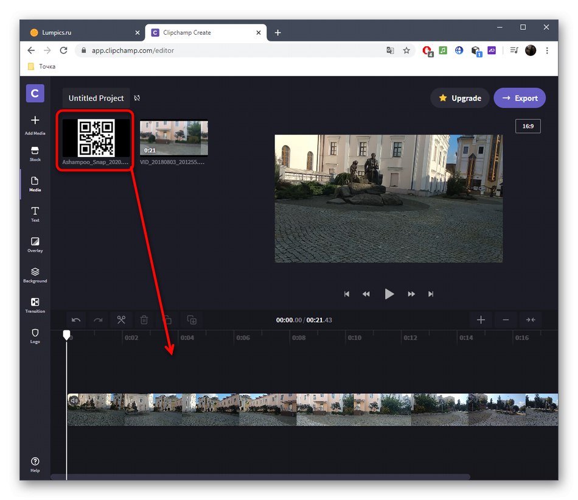Open the Background panel
Viewport: 578px width, 500px height.
pyautogui.click(x=35, y=275)
